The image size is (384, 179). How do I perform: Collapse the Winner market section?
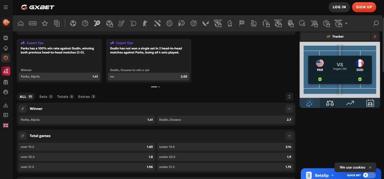289,109
